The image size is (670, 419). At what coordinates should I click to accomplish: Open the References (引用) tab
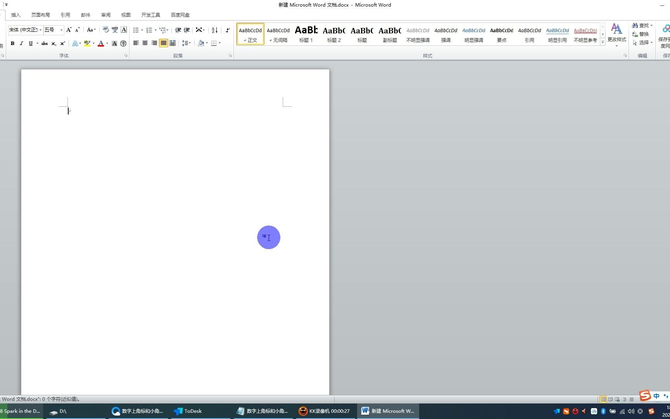[65, 15]
